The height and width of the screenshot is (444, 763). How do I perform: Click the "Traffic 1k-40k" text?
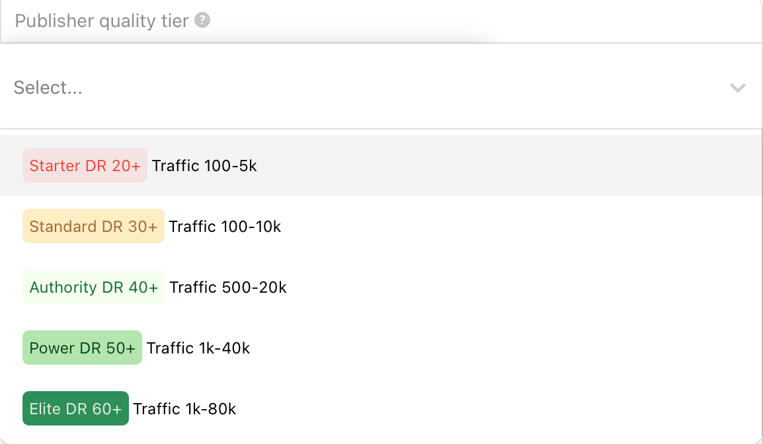198,348
